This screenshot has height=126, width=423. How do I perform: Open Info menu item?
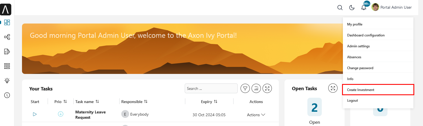click(378, 79)
